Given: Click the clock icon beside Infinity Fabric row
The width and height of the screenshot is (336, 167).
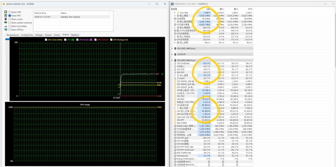Looking at the screenshot, I should 176,126.
